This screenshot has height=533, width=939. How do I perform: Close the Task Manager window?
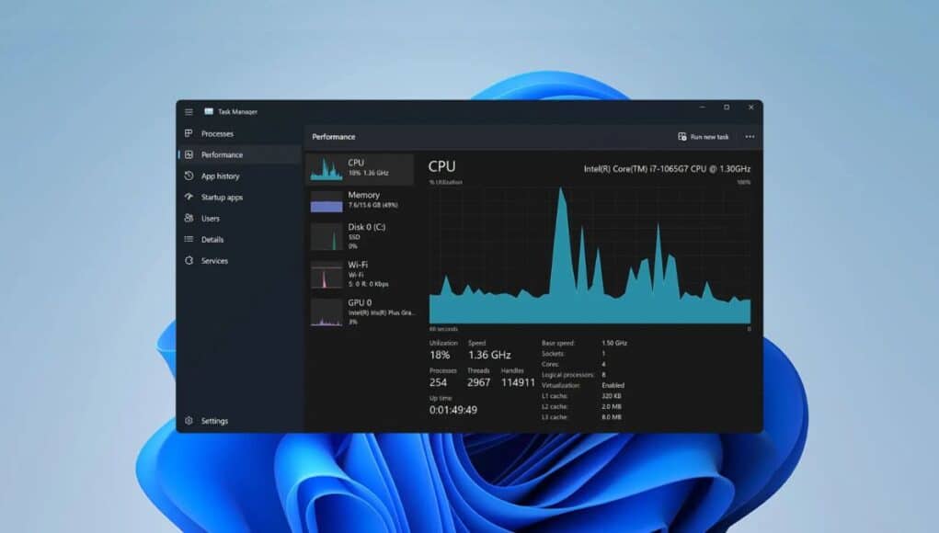coord(751,108)
